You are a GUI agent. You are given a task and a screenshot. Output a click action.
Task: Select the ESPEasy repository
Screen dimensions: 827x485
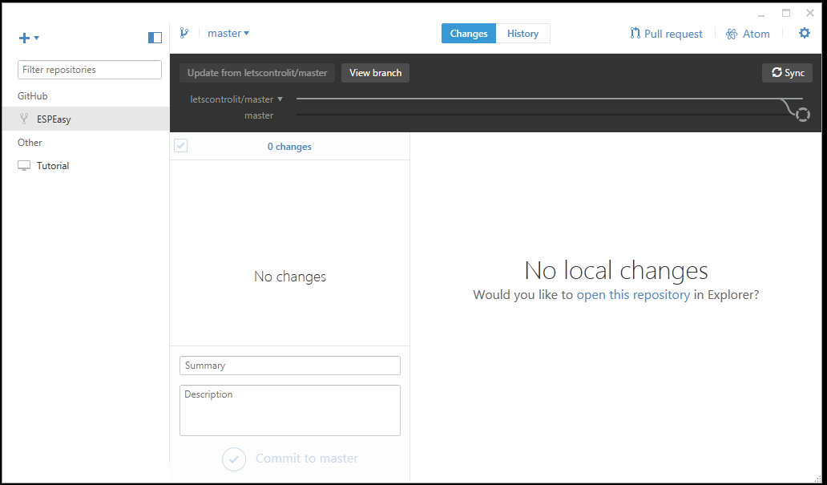[86, 119]
